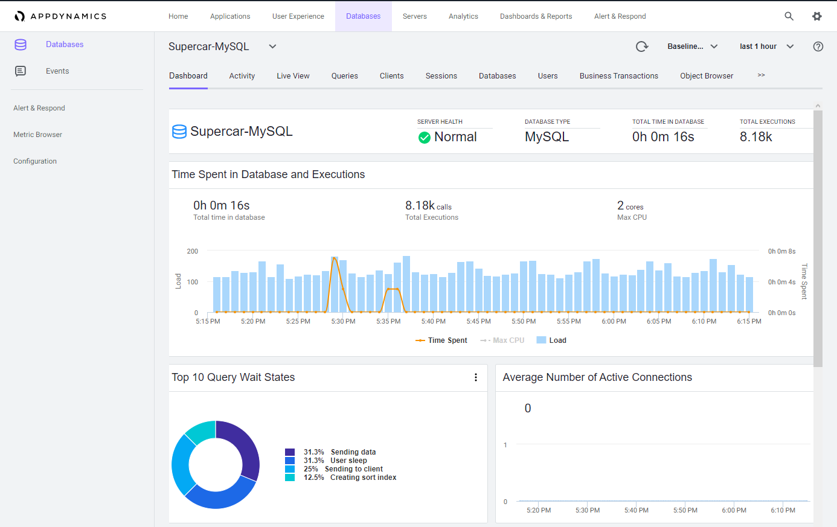Toggle the Time Spent legend series
This screenshot has width=837, height=527.
click(x=441, y=340)
